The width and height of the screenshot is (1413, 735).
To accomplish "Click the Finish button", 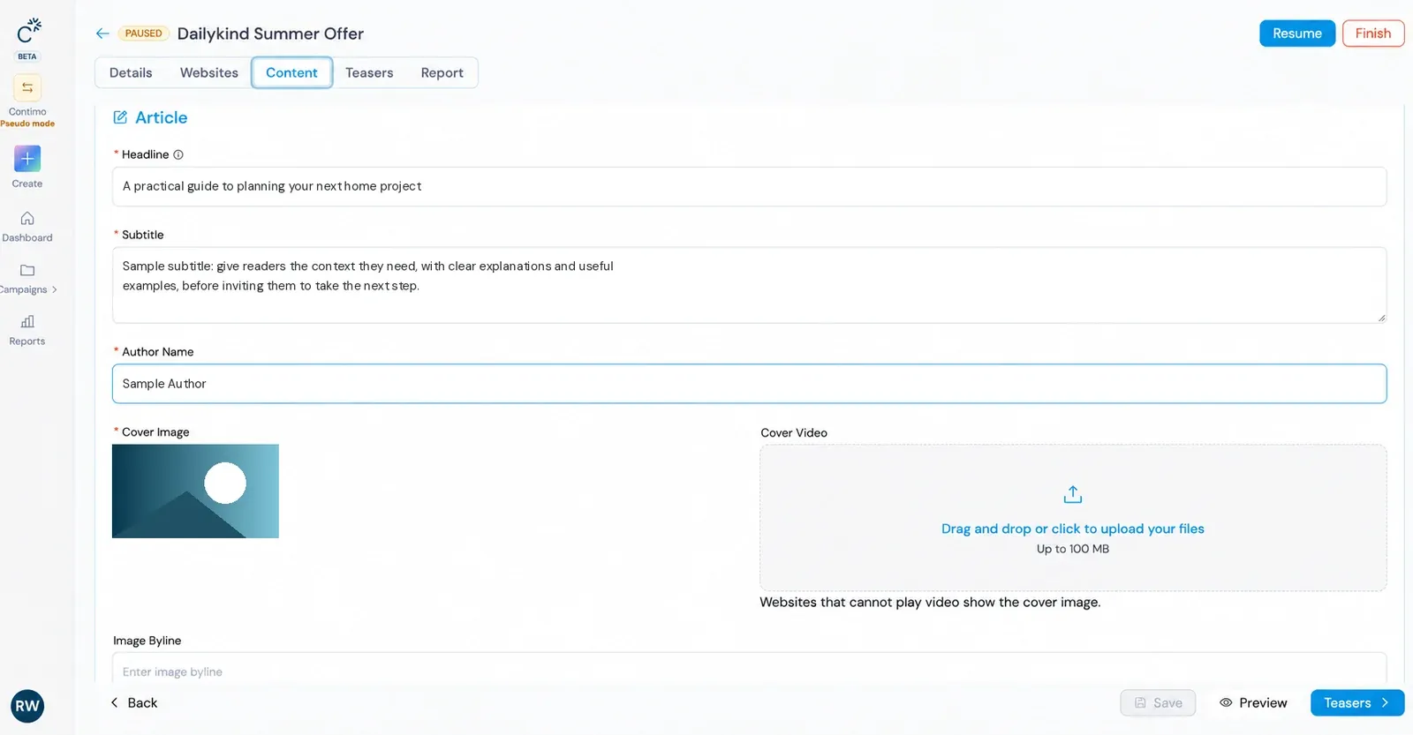I will [1372, 34].
